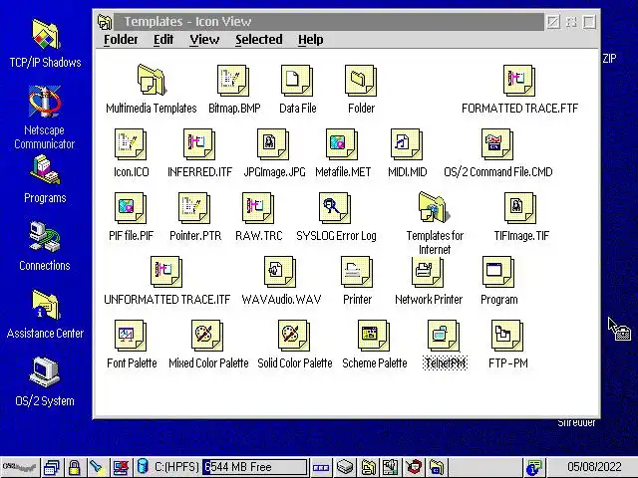Click the Templates window system menu icon
Screen dimensions: 638x478
(105, 22)
